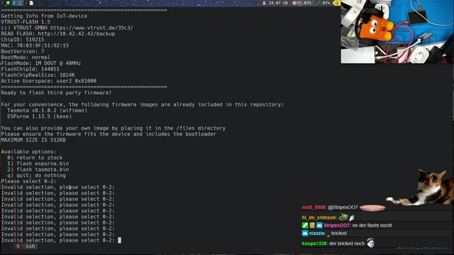The height and width of the screenshot is (255, 454).
Task: Switch to workspace 1 globe icon
Action: pyautogui.click(x=8, y=3)
